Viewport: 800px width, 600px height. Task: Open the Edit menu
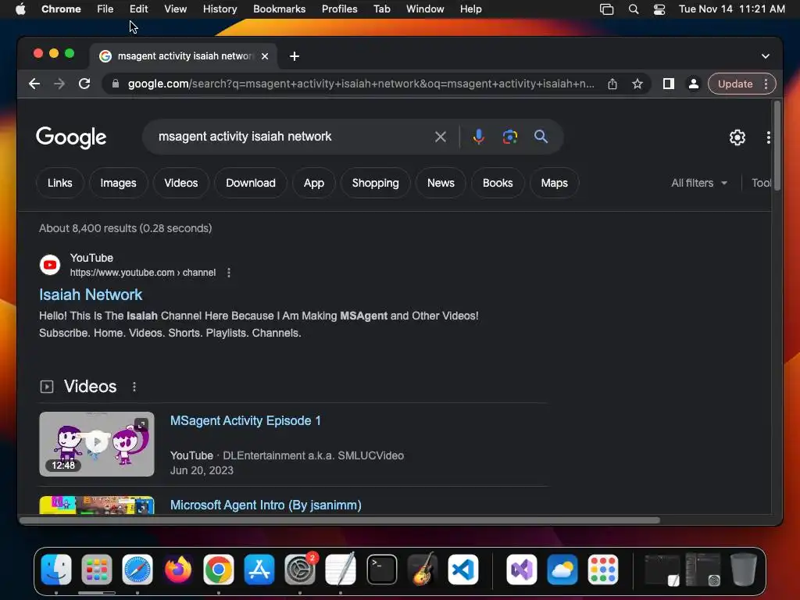pos(138,9)
